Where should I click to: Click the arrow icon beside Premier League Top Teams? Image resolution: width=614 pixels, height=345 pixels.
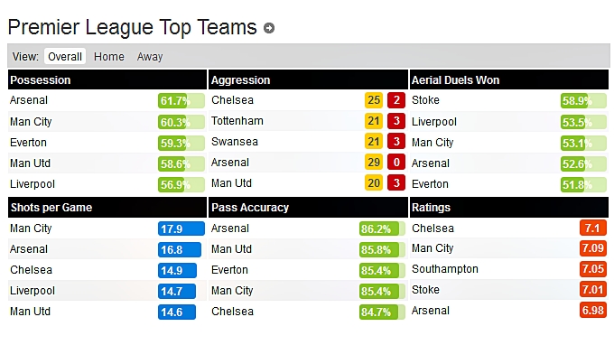[x=269, y=28]
